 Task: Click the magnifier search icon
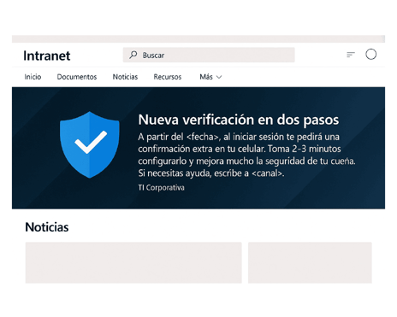(x=133, y=55)
